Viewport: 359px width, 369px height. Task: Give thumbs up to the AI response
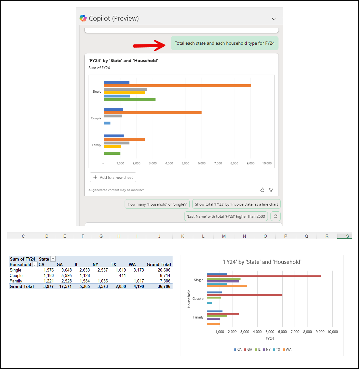click(262, 190)
